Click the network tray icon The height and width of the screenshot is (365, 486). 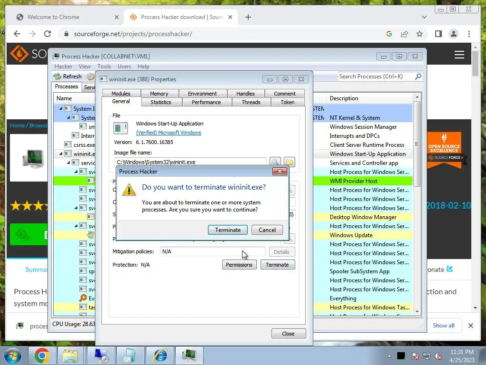click(x=427, y=356)
